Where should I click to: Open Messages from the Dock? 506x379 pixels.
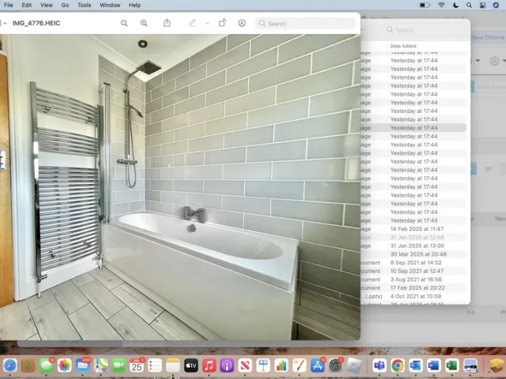(47, 365)
